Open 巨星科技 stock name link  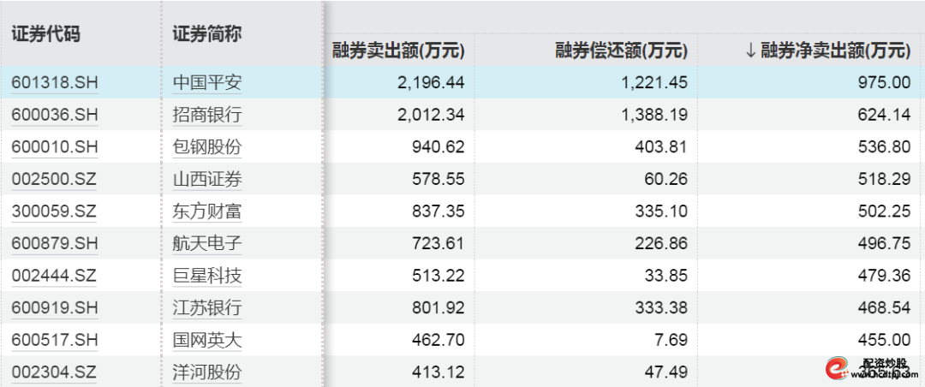pyautogui.click(x=207, y=276)
